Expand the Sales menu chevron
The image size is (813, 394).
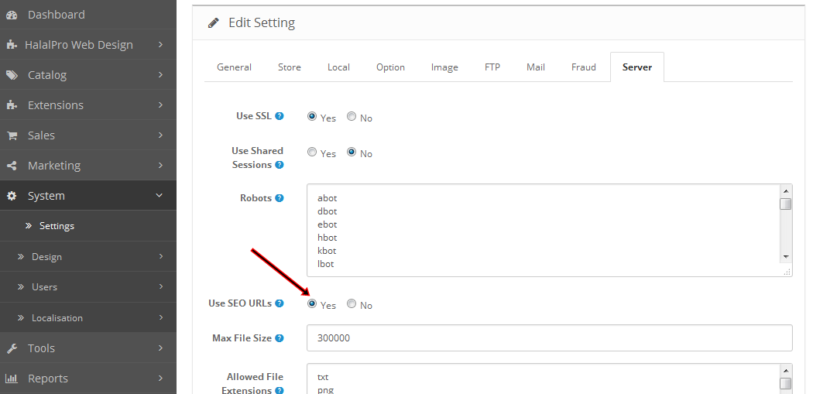point(160,135)
